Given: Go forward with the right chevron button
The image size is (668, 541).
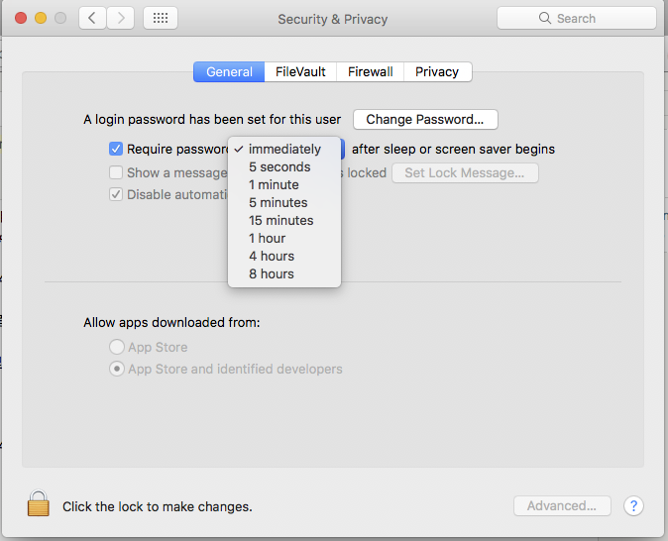Looking at the screenshot, I should click(x=121, y=18).
